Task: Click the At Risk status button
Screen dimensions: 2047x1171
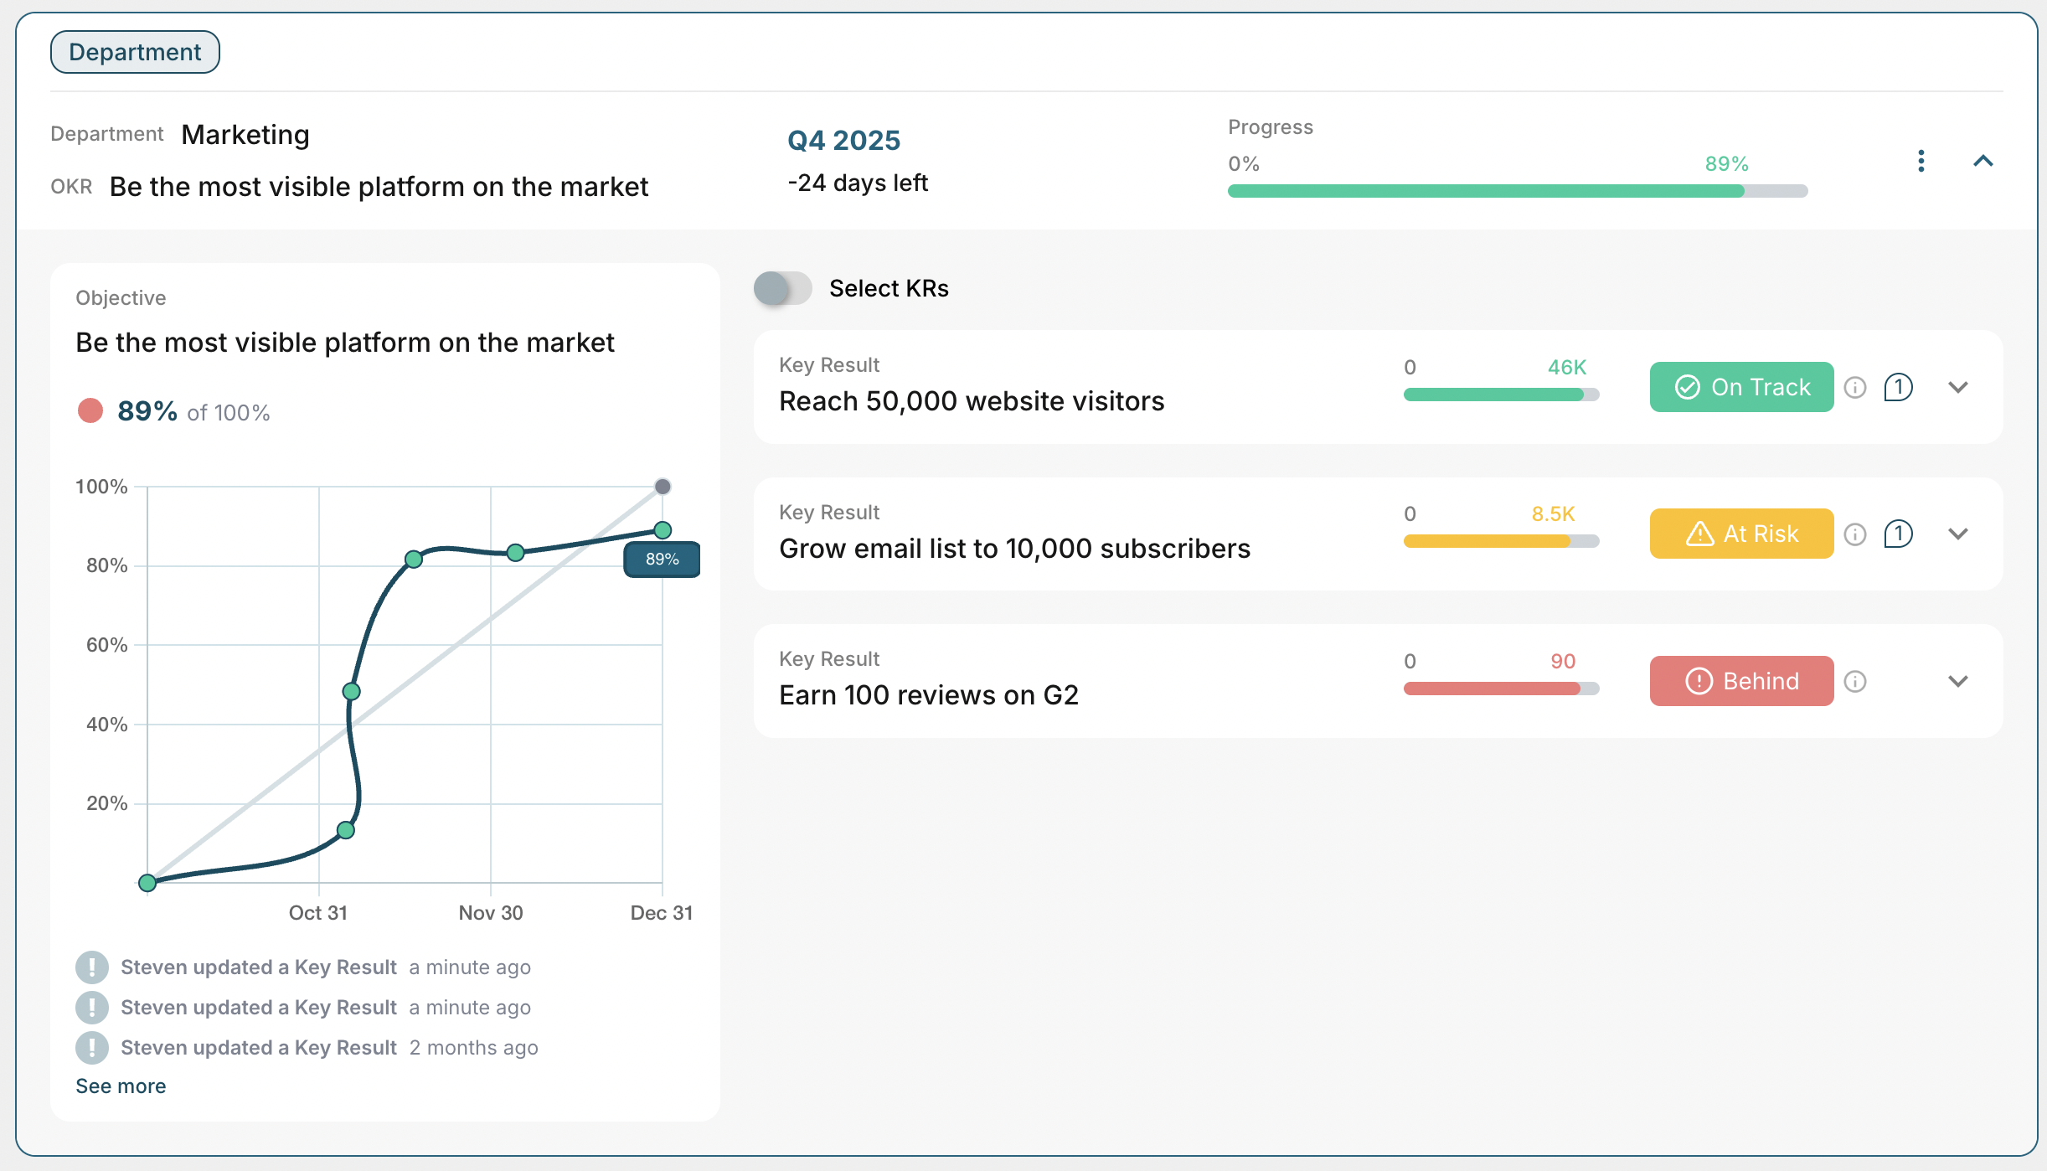Action: click(1740, 534)
